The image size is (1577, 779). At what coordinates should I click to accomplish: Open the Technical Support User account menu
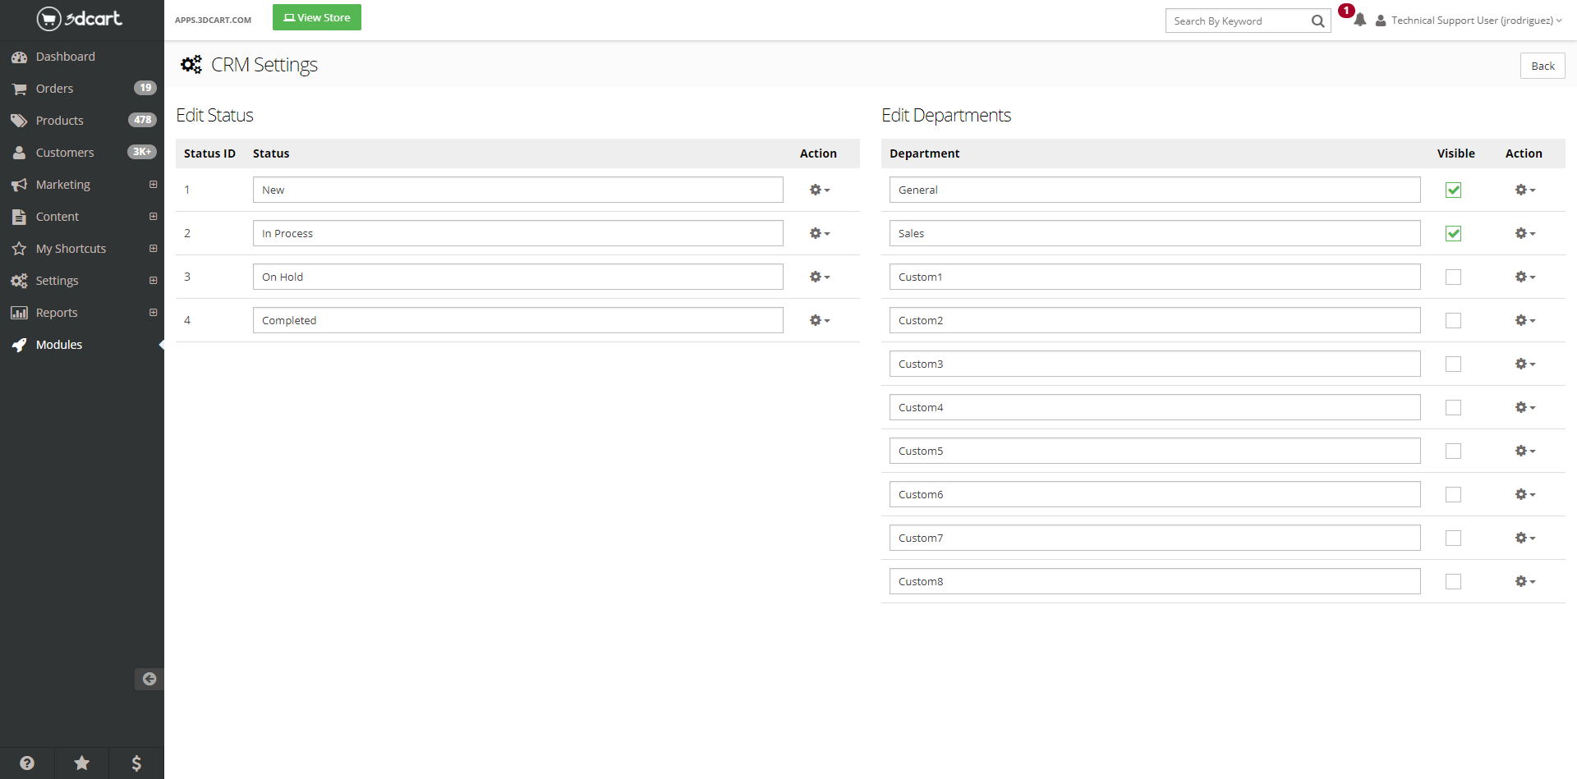[1469, 21]
